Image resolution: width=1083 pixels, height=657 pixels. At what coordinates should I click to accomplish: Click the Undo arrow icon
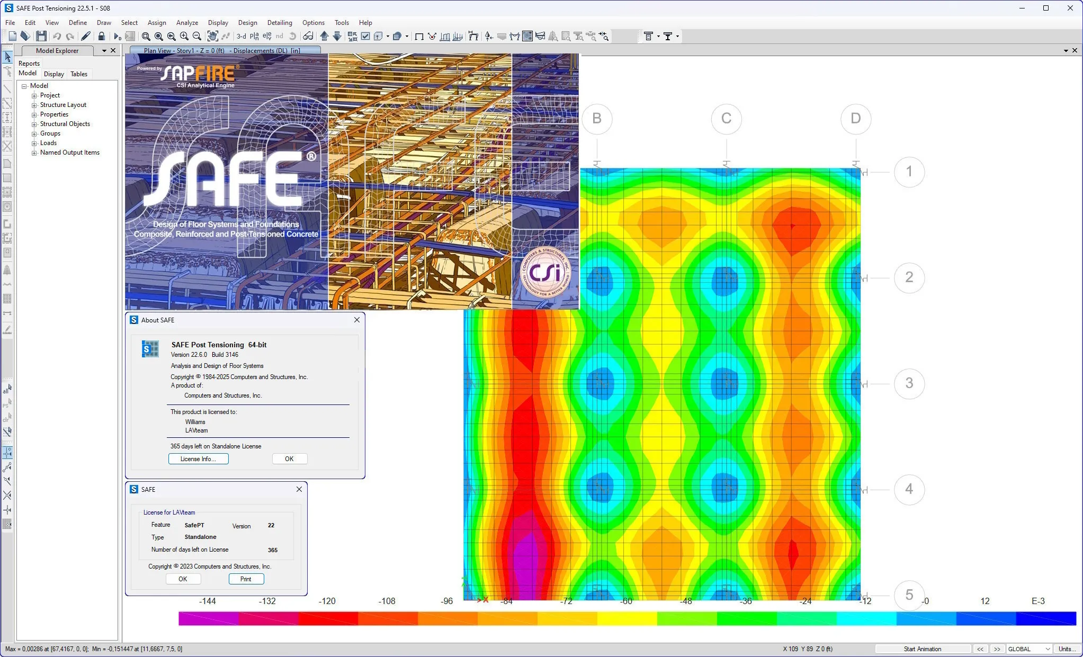coord(57,37)
